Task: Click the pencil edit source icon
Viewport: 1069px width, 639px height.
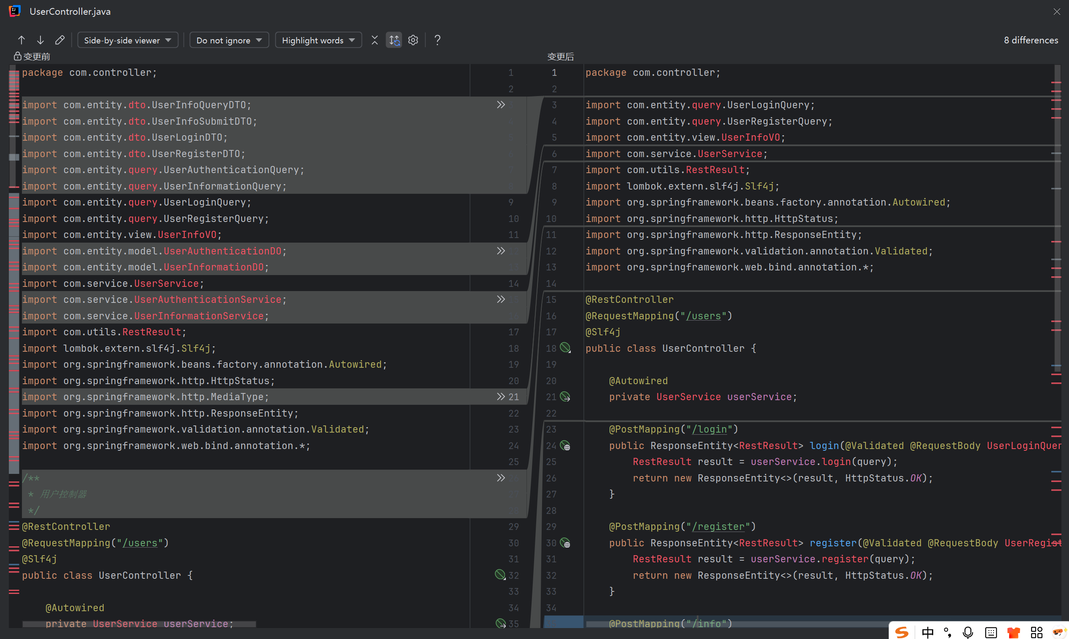Action: pyautogui.click(x=59, y=40)
